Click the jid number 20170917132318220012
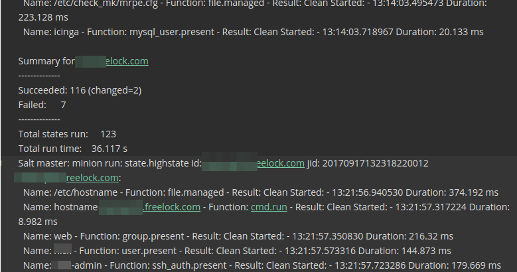Screen dimensions: 517x272 [375, 163]
